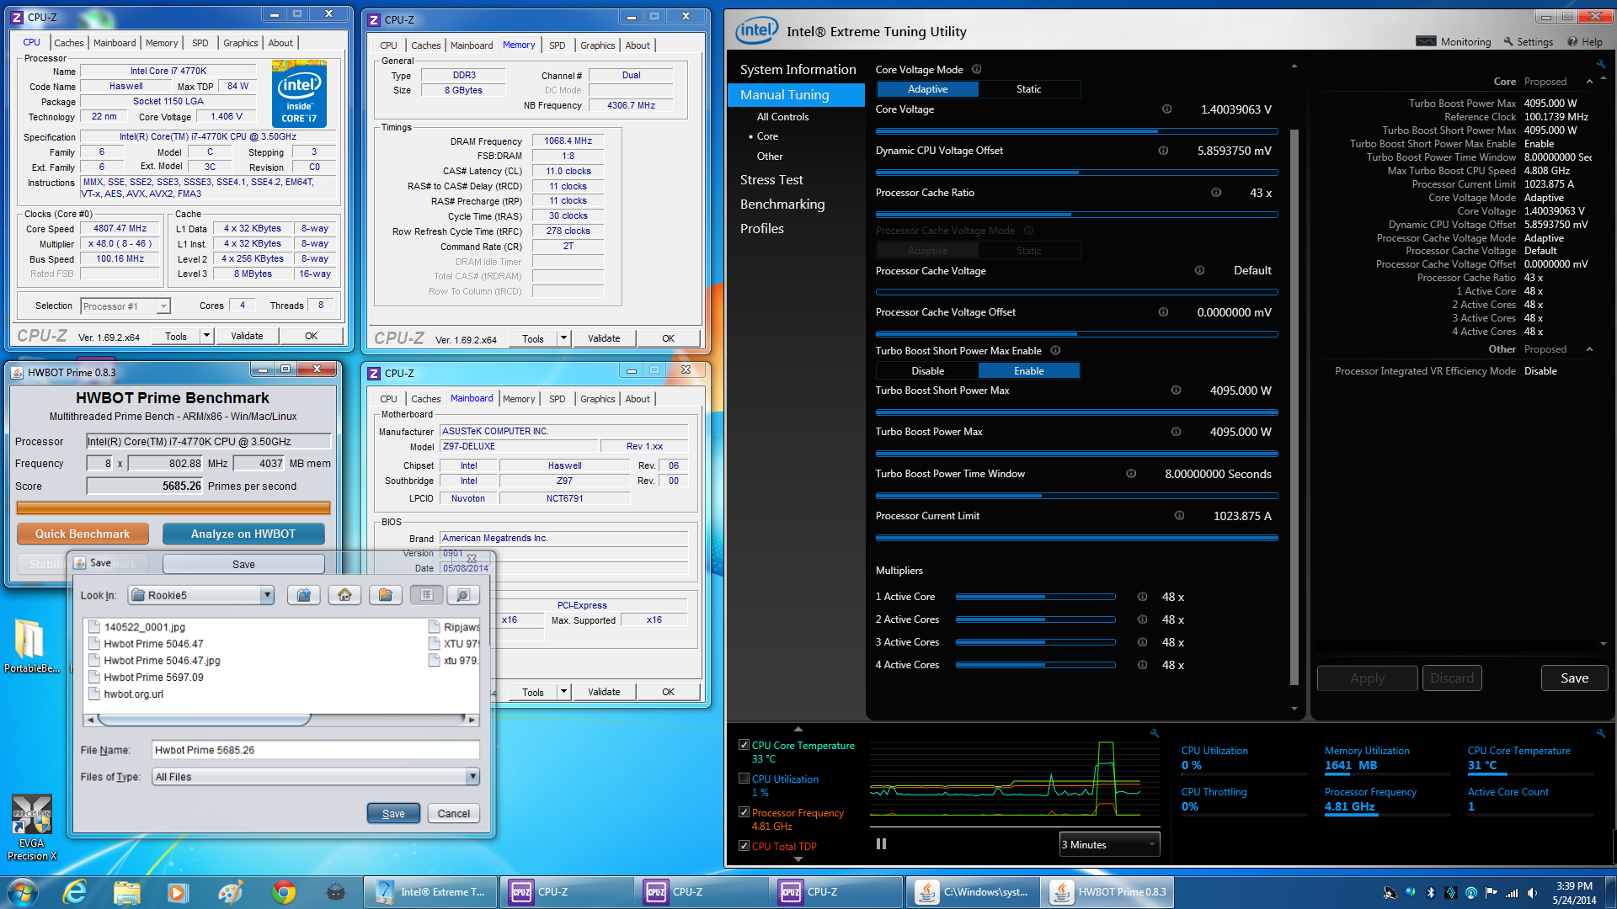Image resolution: width=1617 pixels, height=909 pixels.
Task: Adjust the Core Voltage slider
Action: [x=1076, y=131]
